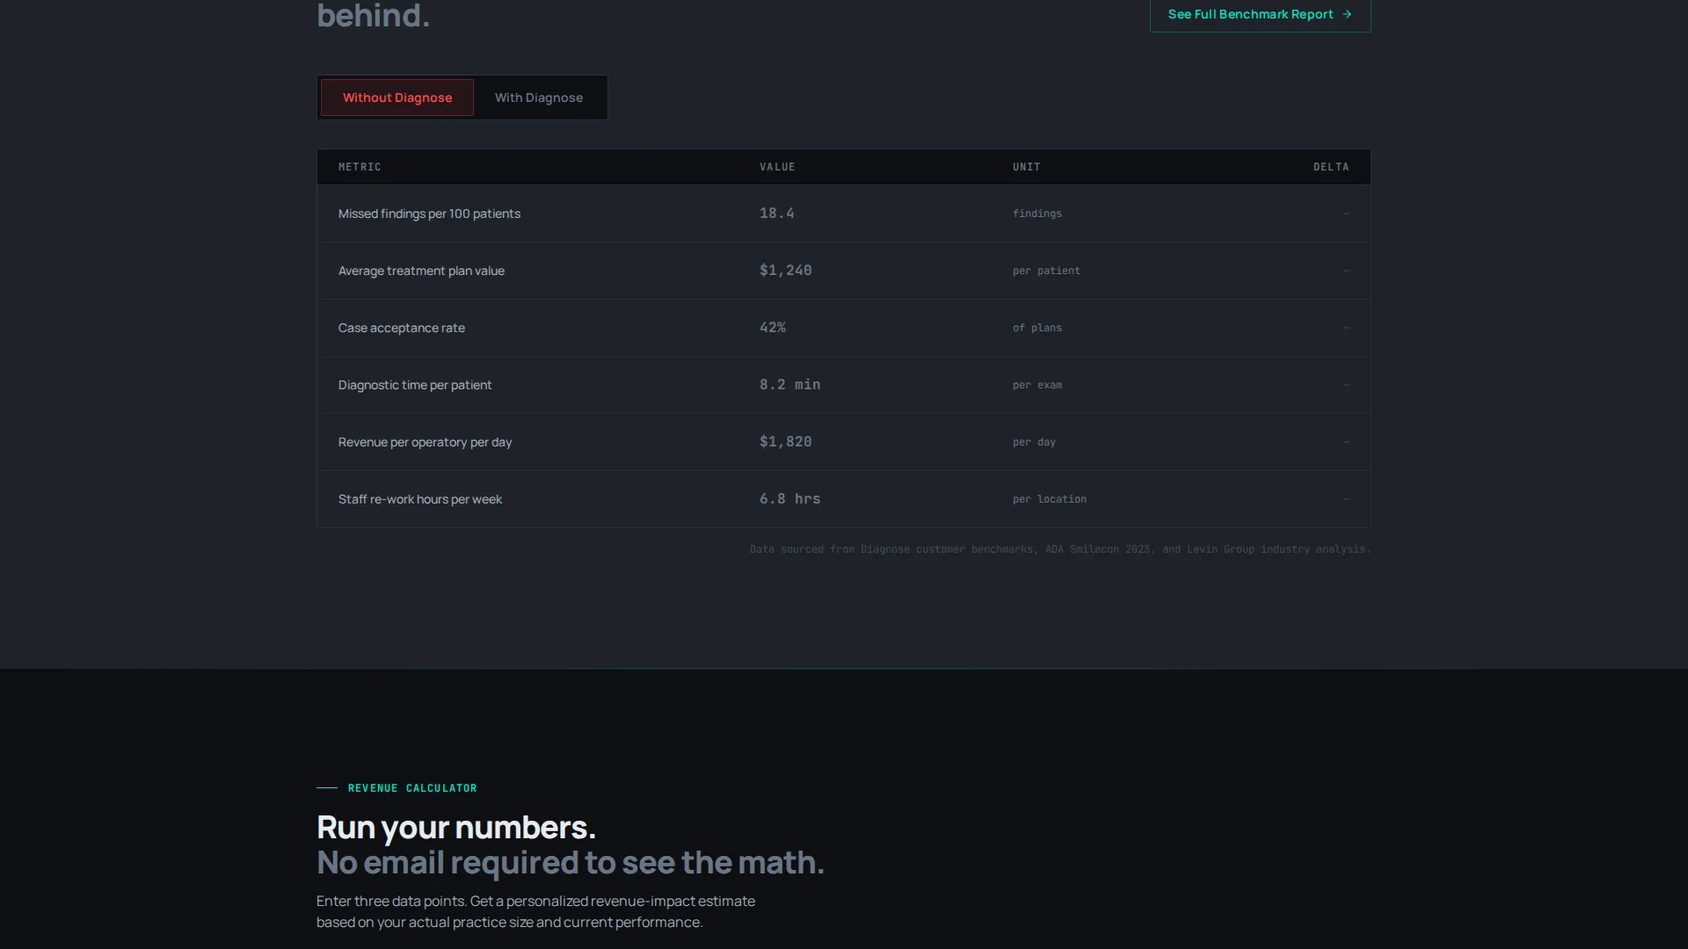1688x949 pixels.
Task: Select the Diagnostic time per patient row
Action: tap(843, 385)
